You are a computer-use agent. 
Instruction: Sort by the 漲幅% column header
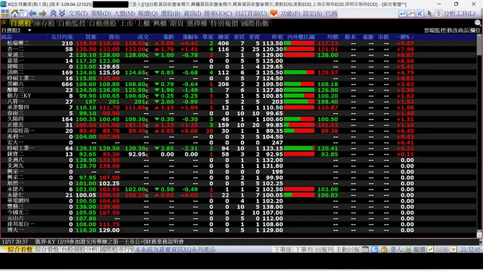click(190, 37)
